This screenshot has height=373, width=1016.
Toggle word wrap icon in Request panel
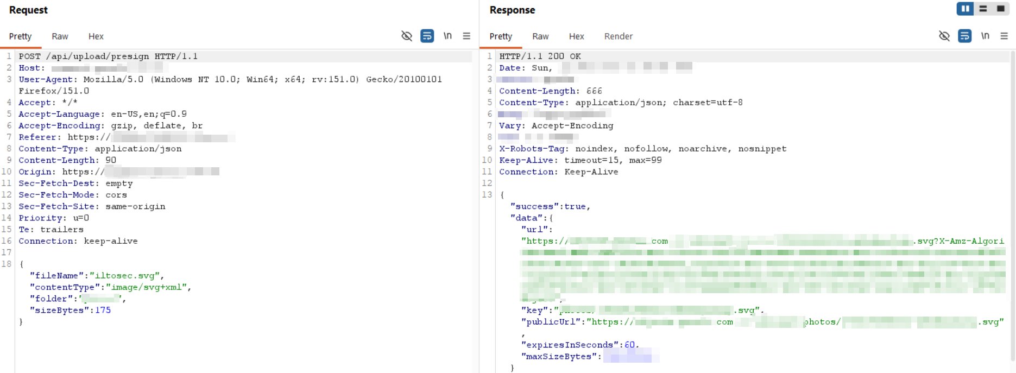(x=427, y=36)
